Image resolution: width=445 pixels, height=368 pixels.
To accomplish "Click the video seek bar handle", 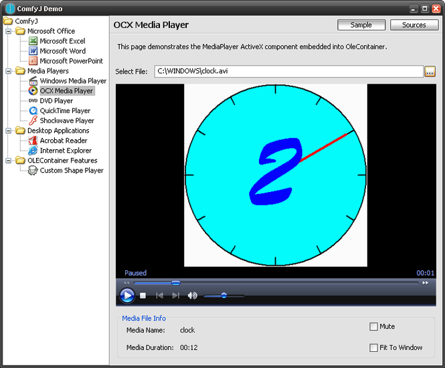I will click(176, 283).
